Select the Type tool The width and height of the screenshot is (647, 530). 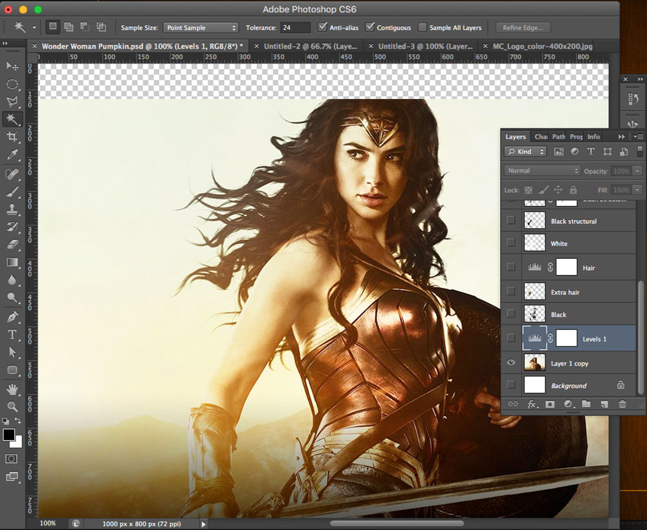click(x=12, y=335)
